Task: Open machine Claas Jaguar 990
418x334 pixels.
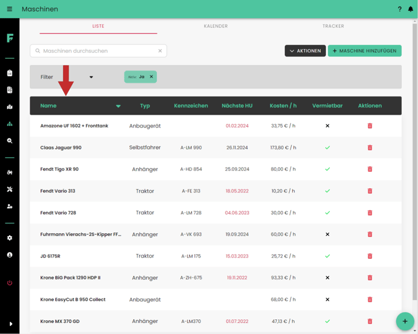Action: coord(61,148)
